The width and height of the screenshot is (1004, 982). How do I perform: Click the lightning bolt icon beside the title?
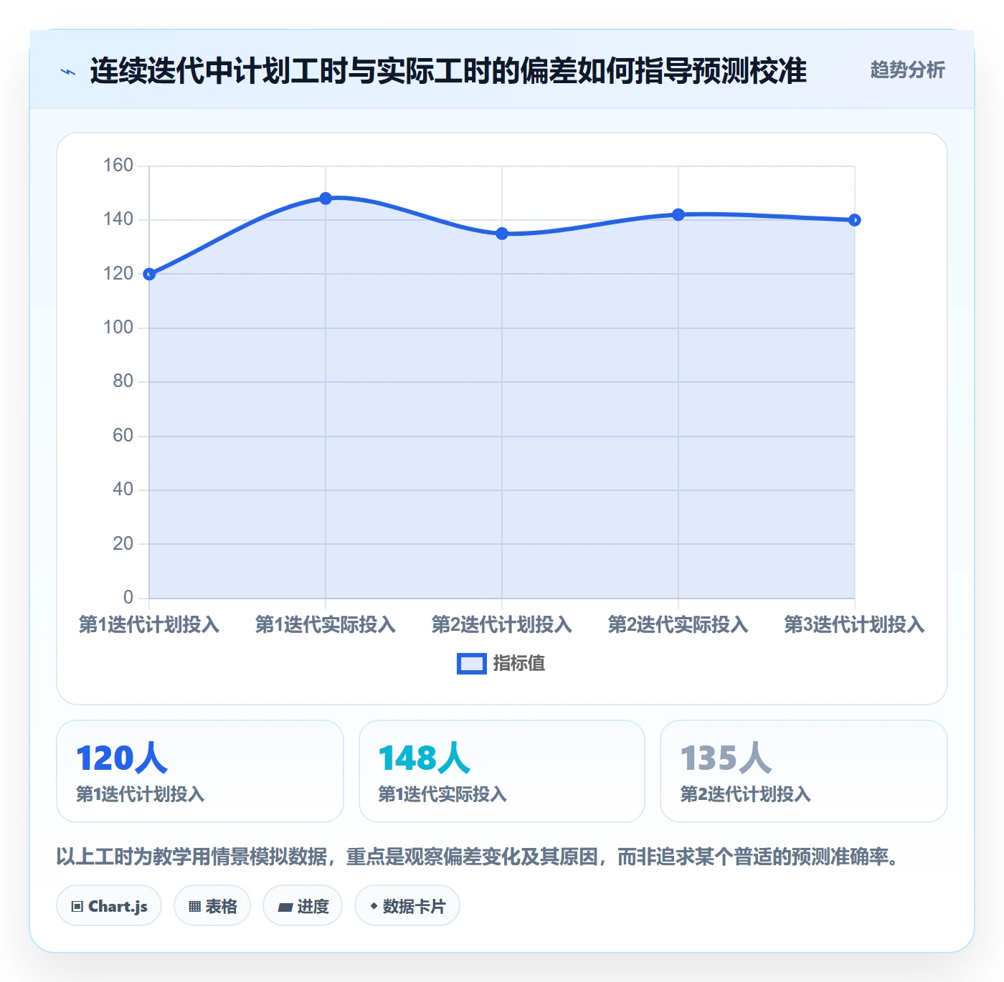pos(68,72)
